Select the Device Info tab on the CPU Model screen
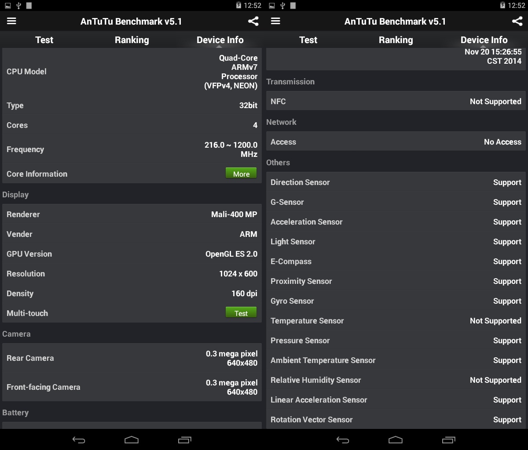 220,40
